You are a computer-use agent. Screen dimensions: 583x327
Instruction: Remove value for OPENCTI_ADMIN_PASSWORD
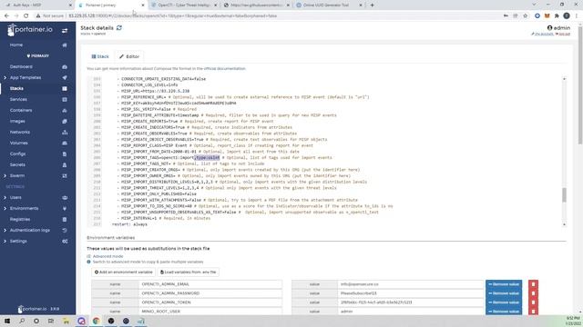pos(504,293)
